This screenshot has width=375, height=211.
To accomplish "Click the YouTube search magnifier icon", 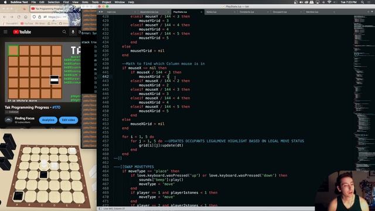I will (x=64, y=32).
